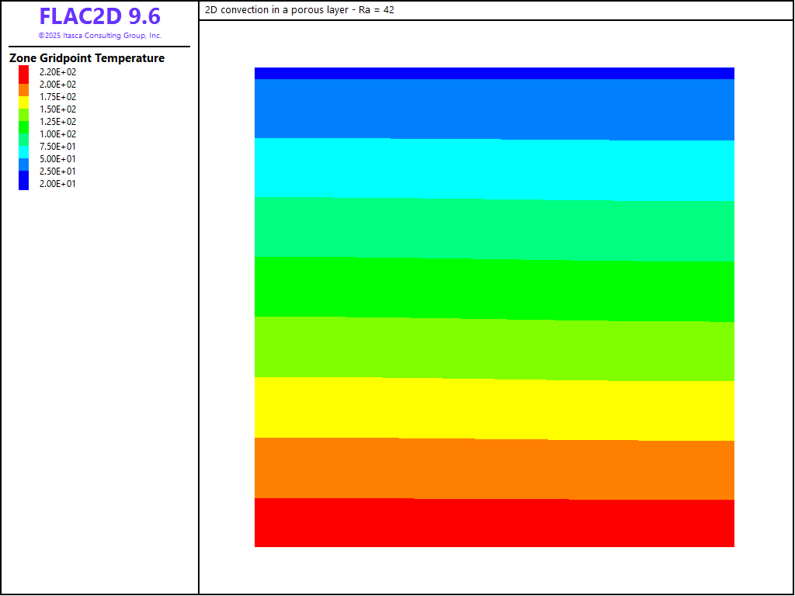Click the thin dark blue top band in plot
Viewport: 795px width, 596px height.
click(x=494, y=73)
